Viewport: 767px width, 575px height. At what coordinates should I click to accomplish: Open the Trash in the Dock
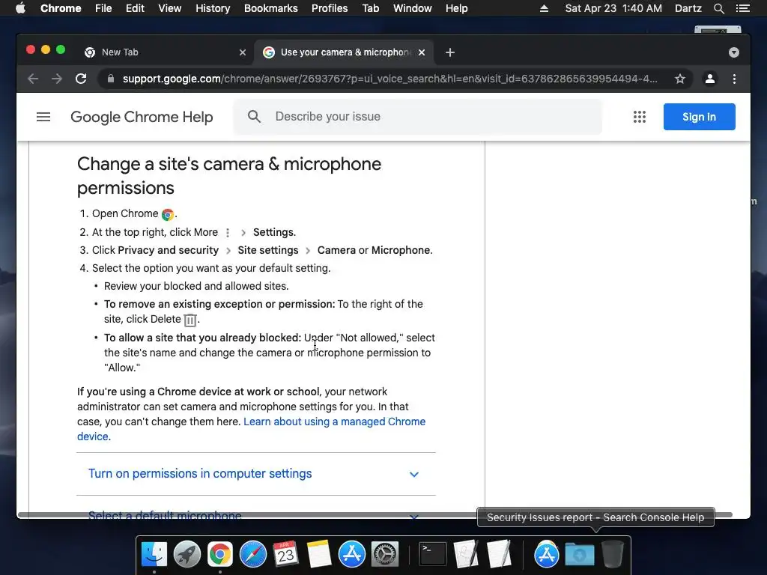[x=613, y=555]
